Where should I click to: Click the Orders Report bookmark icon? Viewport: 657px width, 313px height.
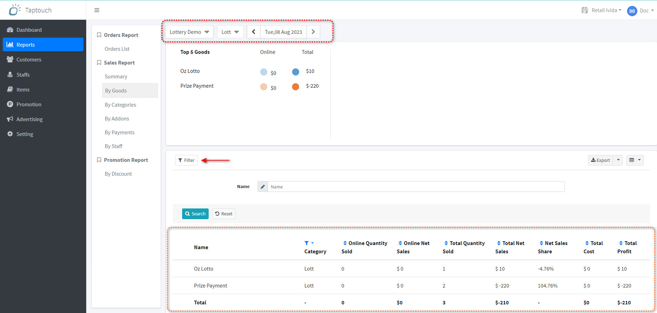point(99,35)
